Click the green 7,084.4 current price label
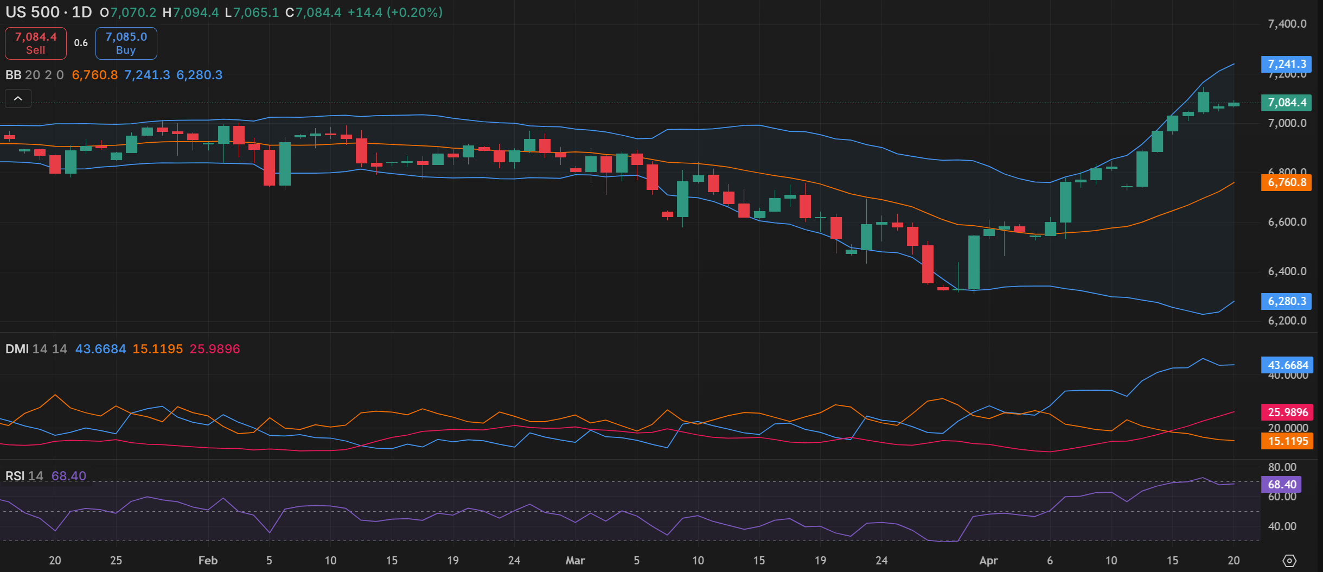 (x=1287, y=103)
